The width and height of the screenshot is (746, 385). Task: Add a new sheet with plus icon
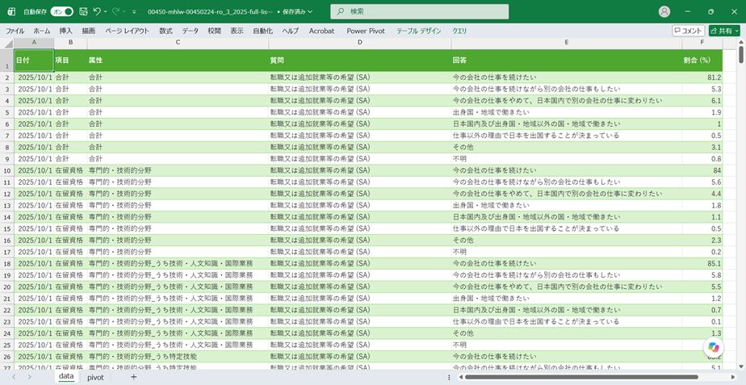tap(134, 377)
